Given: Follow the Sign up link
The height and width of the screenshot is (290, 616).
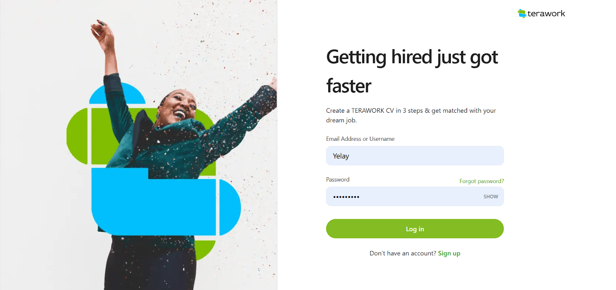Looking at the screenshot, I should (449, 253).
